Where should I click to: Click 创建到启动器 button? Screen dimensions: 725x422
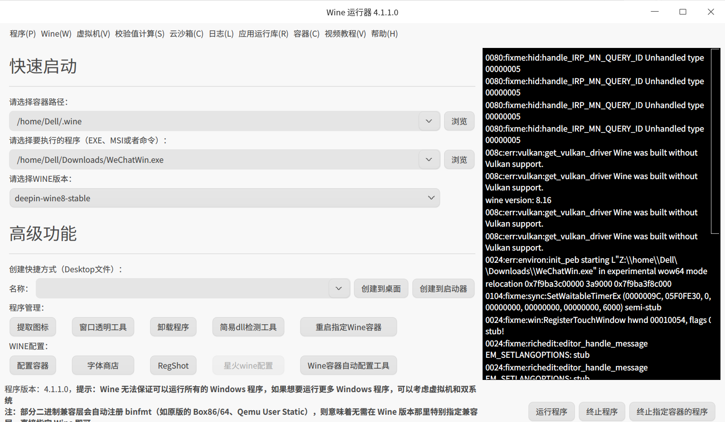(x=443, y=289)
